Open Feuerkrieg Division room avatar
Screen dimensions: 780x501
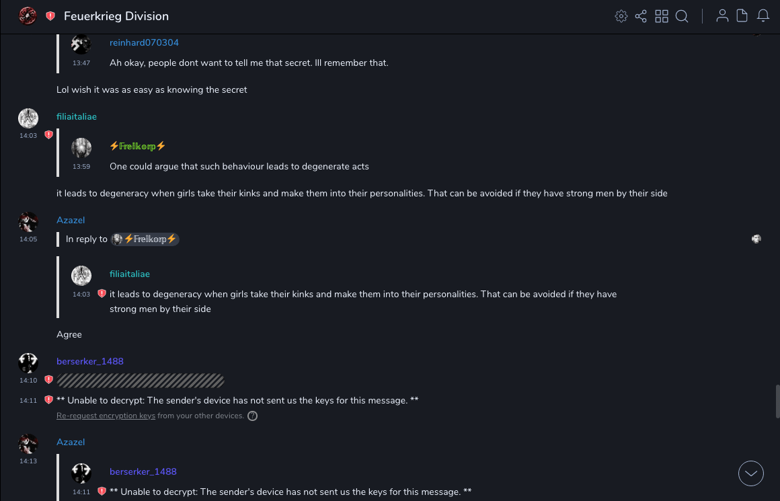point(28,16)
